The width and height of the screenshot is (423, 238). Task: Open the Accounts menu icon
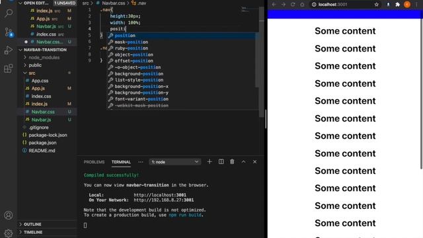pos(9,216)
